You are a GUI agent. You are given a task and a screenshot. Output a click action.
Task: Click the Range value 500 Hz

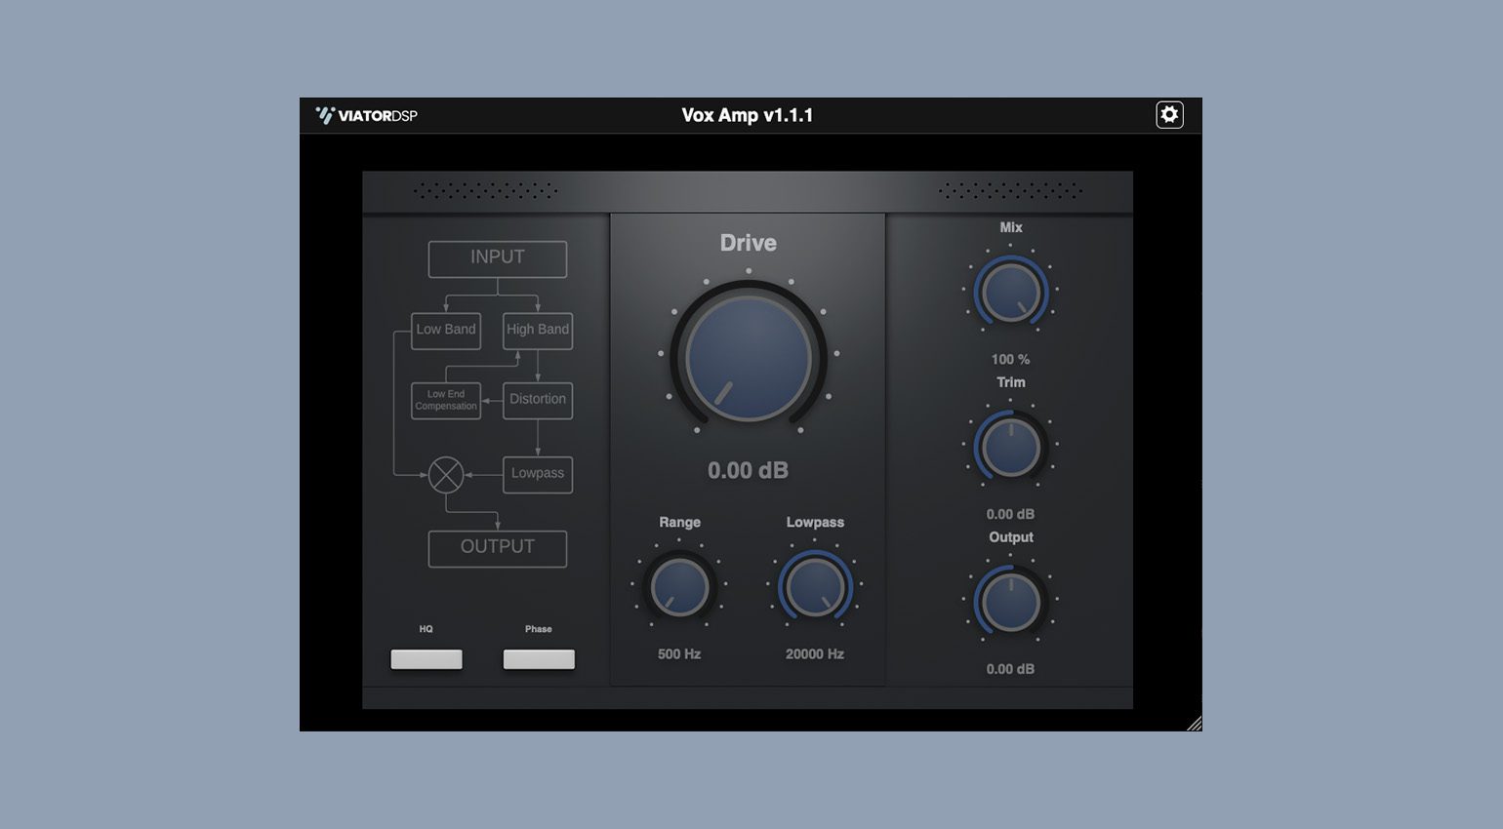pyautogui.click(x=679, y=654)
